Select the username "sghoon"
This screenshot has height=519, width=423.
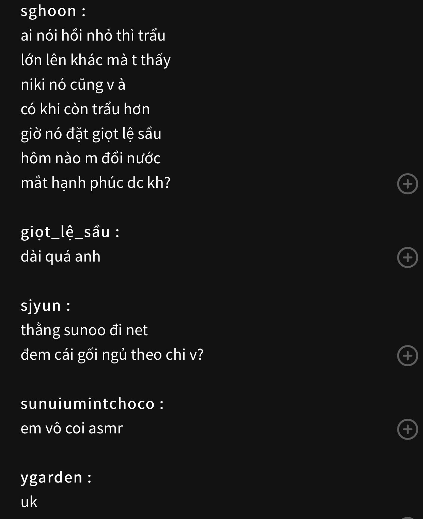coord(49,11)
